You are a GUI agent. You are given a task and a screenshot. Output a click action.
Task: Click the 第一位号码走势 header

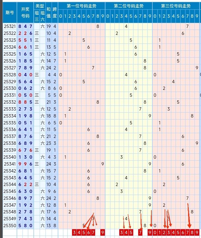(81, 6)
